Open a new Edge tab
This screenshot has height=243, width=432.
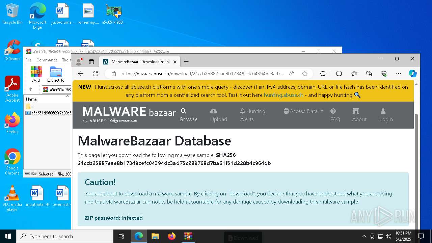(x=186, y=62)
